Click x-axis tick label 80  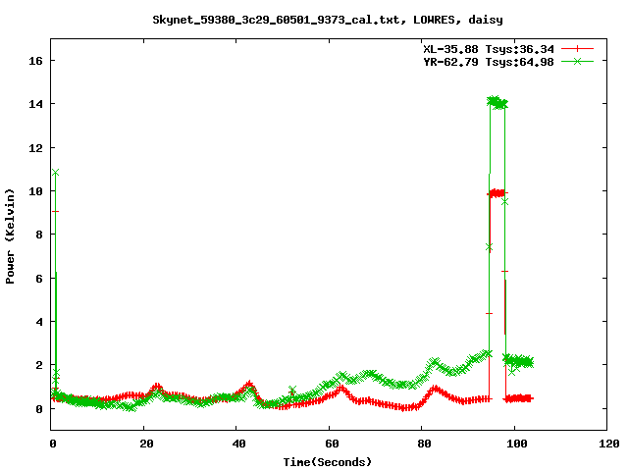(x=425, y=444)
